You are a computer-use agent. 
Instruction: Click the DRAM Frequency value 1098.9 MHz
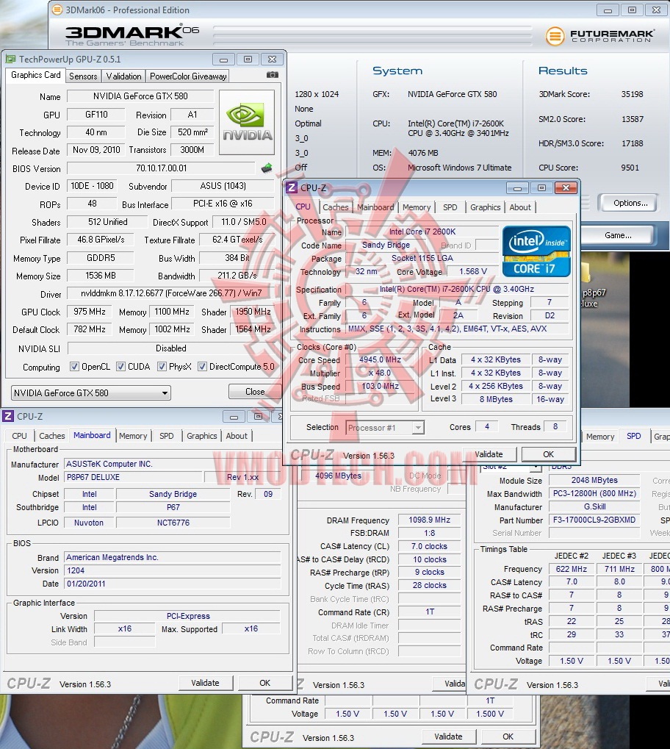[429, 520]
